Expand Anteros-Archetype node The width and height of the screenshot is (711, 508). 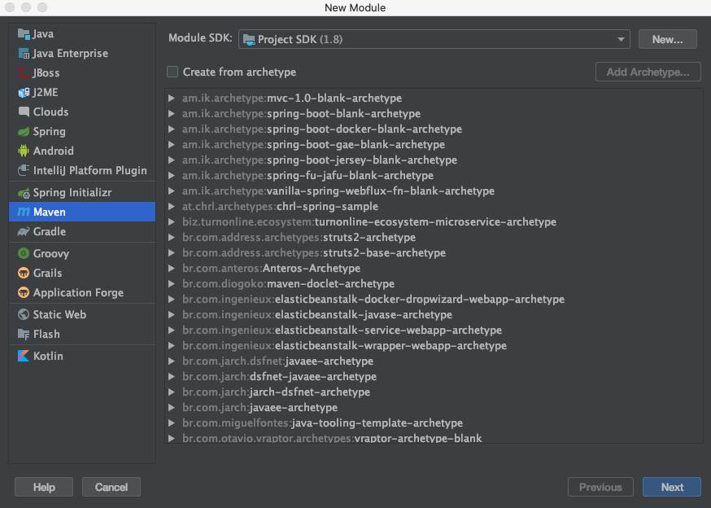tap(172, 268)
